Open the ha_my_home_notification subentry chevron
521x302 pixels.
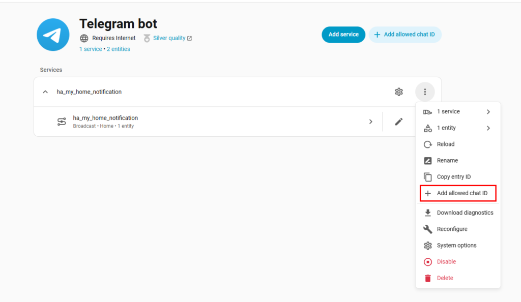click(370, 122)
